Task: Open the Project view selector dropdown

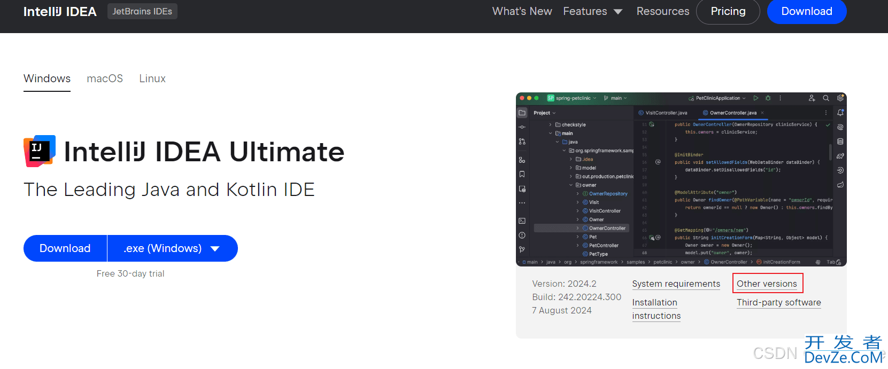Action: [x=545, y=113]
